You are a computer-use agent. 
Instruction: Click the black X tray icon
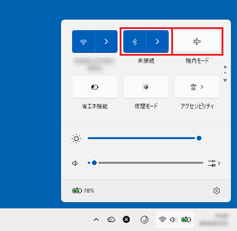coord(126,220)
